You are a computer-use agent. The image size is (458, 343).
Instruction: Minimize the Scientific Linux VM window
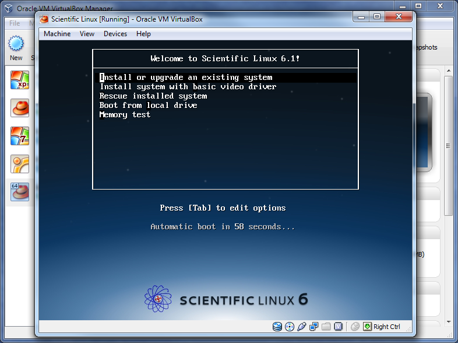(x=361, y=16)
